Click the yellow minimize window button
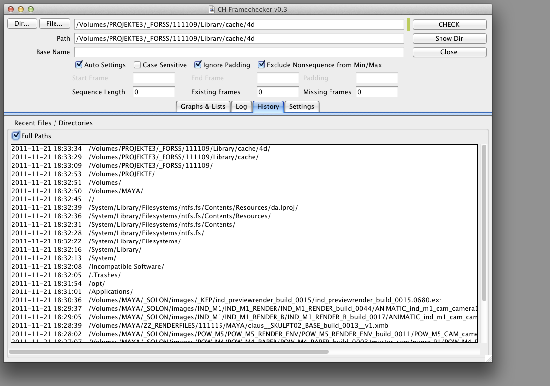The height and width of the screenshot is (386, 550). 21,9
